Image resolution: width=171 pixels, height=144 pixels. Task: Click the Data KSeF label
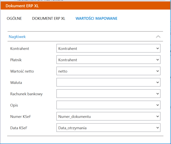pos(19,128)
